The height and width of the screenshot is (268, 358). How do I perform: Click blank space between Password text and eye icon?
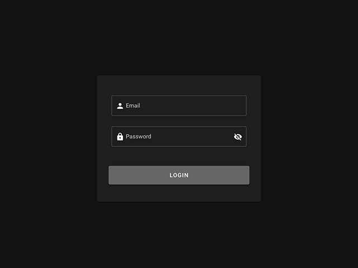click(x=192, y=136)
